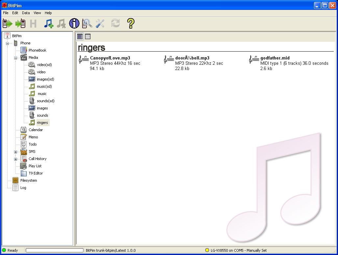Click the MIDI type 1 (6 tracks) description
Image resolution: width=338 pixels, height=255 pixels.
point(294,63)
